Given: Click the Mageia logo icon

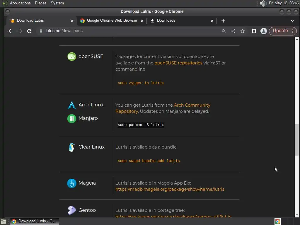Looking at the screenshot, I should click(72, 183).
